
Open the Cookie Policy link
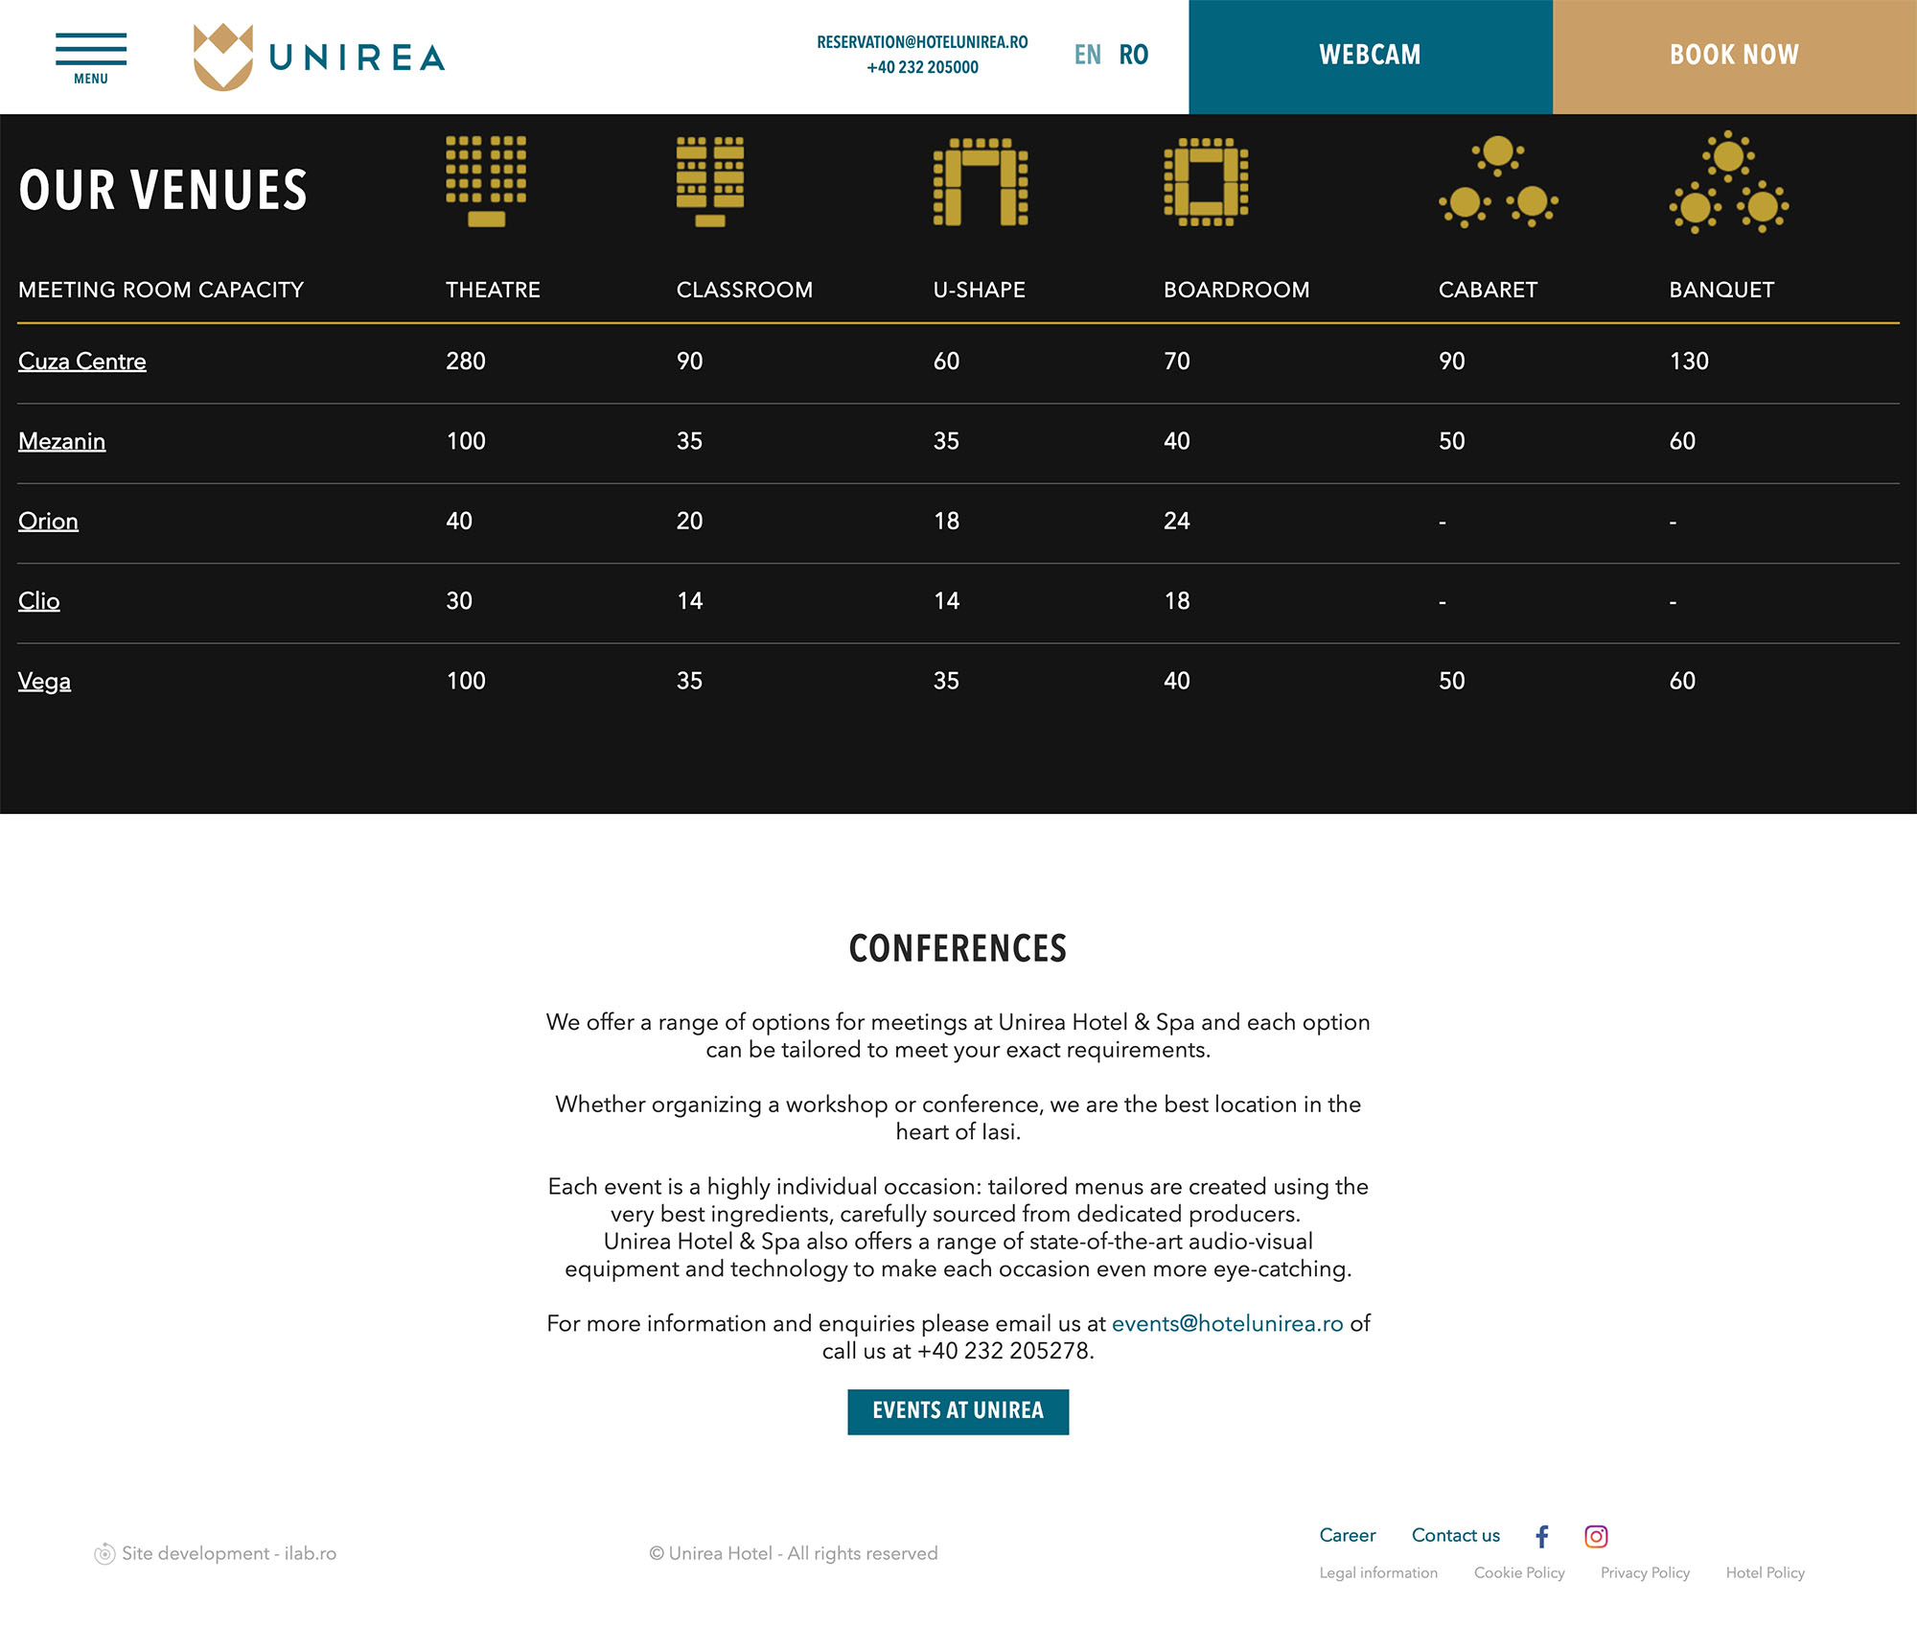point(1519,1572)
